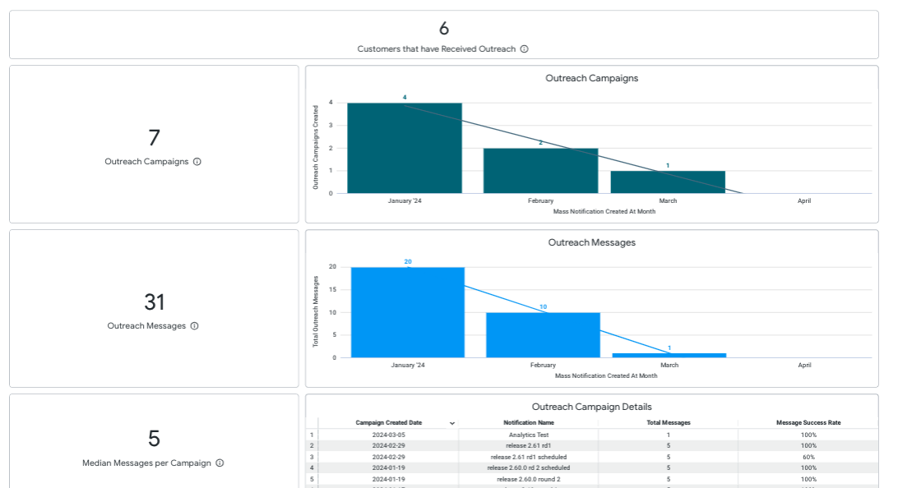Click info icon beside Customers that have Received Outreach
Screen dimensions: 898x488
525,49
